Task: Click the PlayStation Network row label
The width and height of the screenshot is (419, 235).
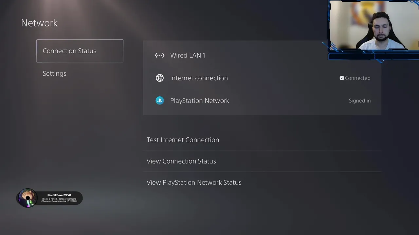Action: (200, 101)
